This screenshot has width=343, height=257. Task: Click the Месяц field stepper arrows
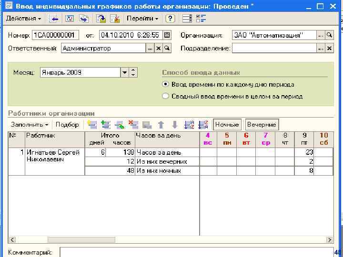pyautogui.click(x=133, y=72)
